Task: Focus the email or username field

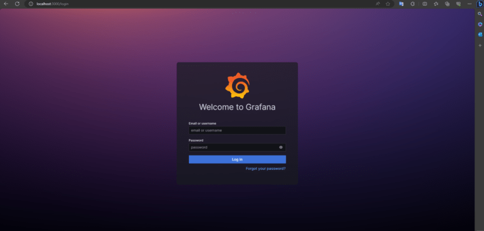Action: (x=237, y=130)
